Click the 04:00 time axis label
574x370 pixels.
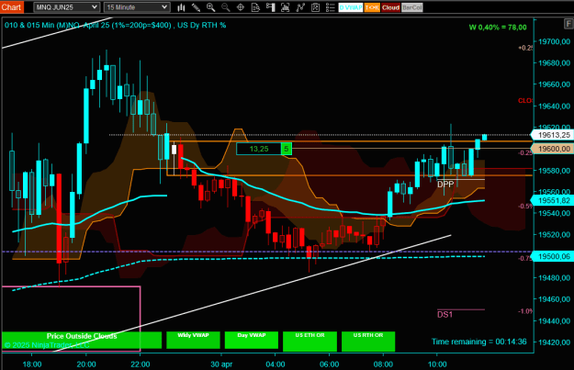(276, 364)
